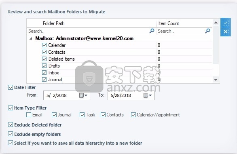Click the Deselect All folders icon

[226, 32]
